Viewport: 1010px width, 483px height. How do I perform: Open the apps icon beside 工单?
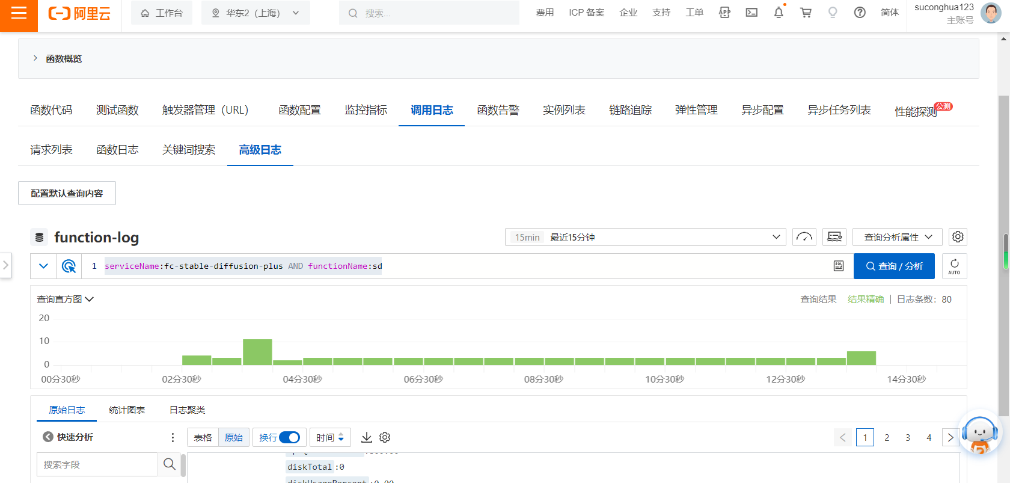[724, 13]
